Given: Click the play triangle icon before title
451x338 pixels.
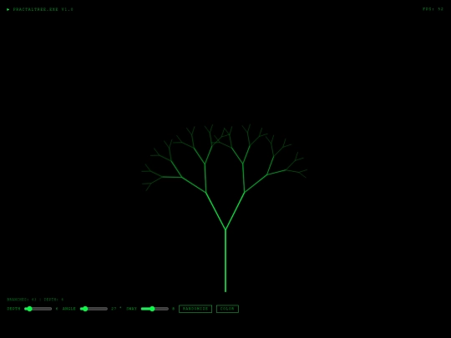Looking at the screenshot, I should 8,9.
